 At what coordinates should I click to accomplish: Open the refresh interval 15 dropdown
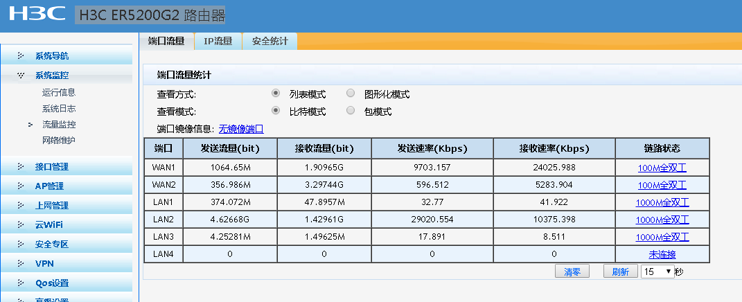tap(657, 272)
